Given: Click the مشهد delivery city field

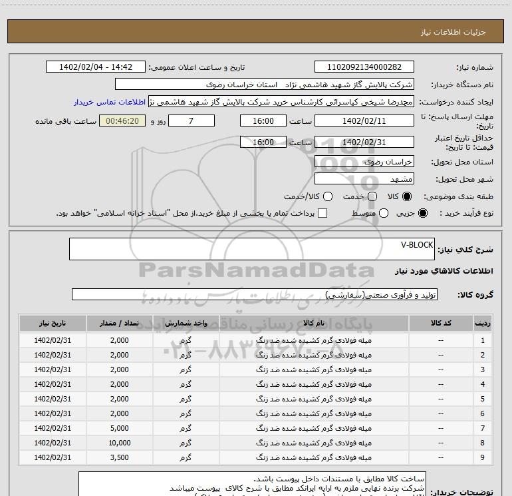Looking at the screenshot, I should (x=364, y=179).
